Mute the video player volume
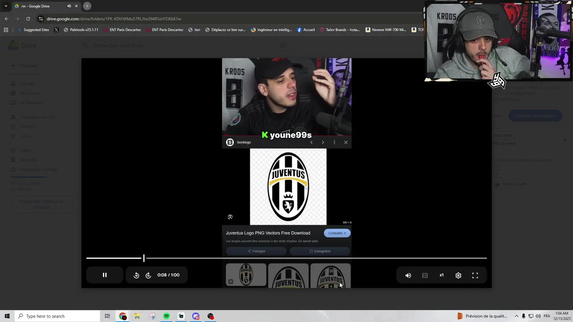This screenshot has height=322, width=573. coord(408,275)
